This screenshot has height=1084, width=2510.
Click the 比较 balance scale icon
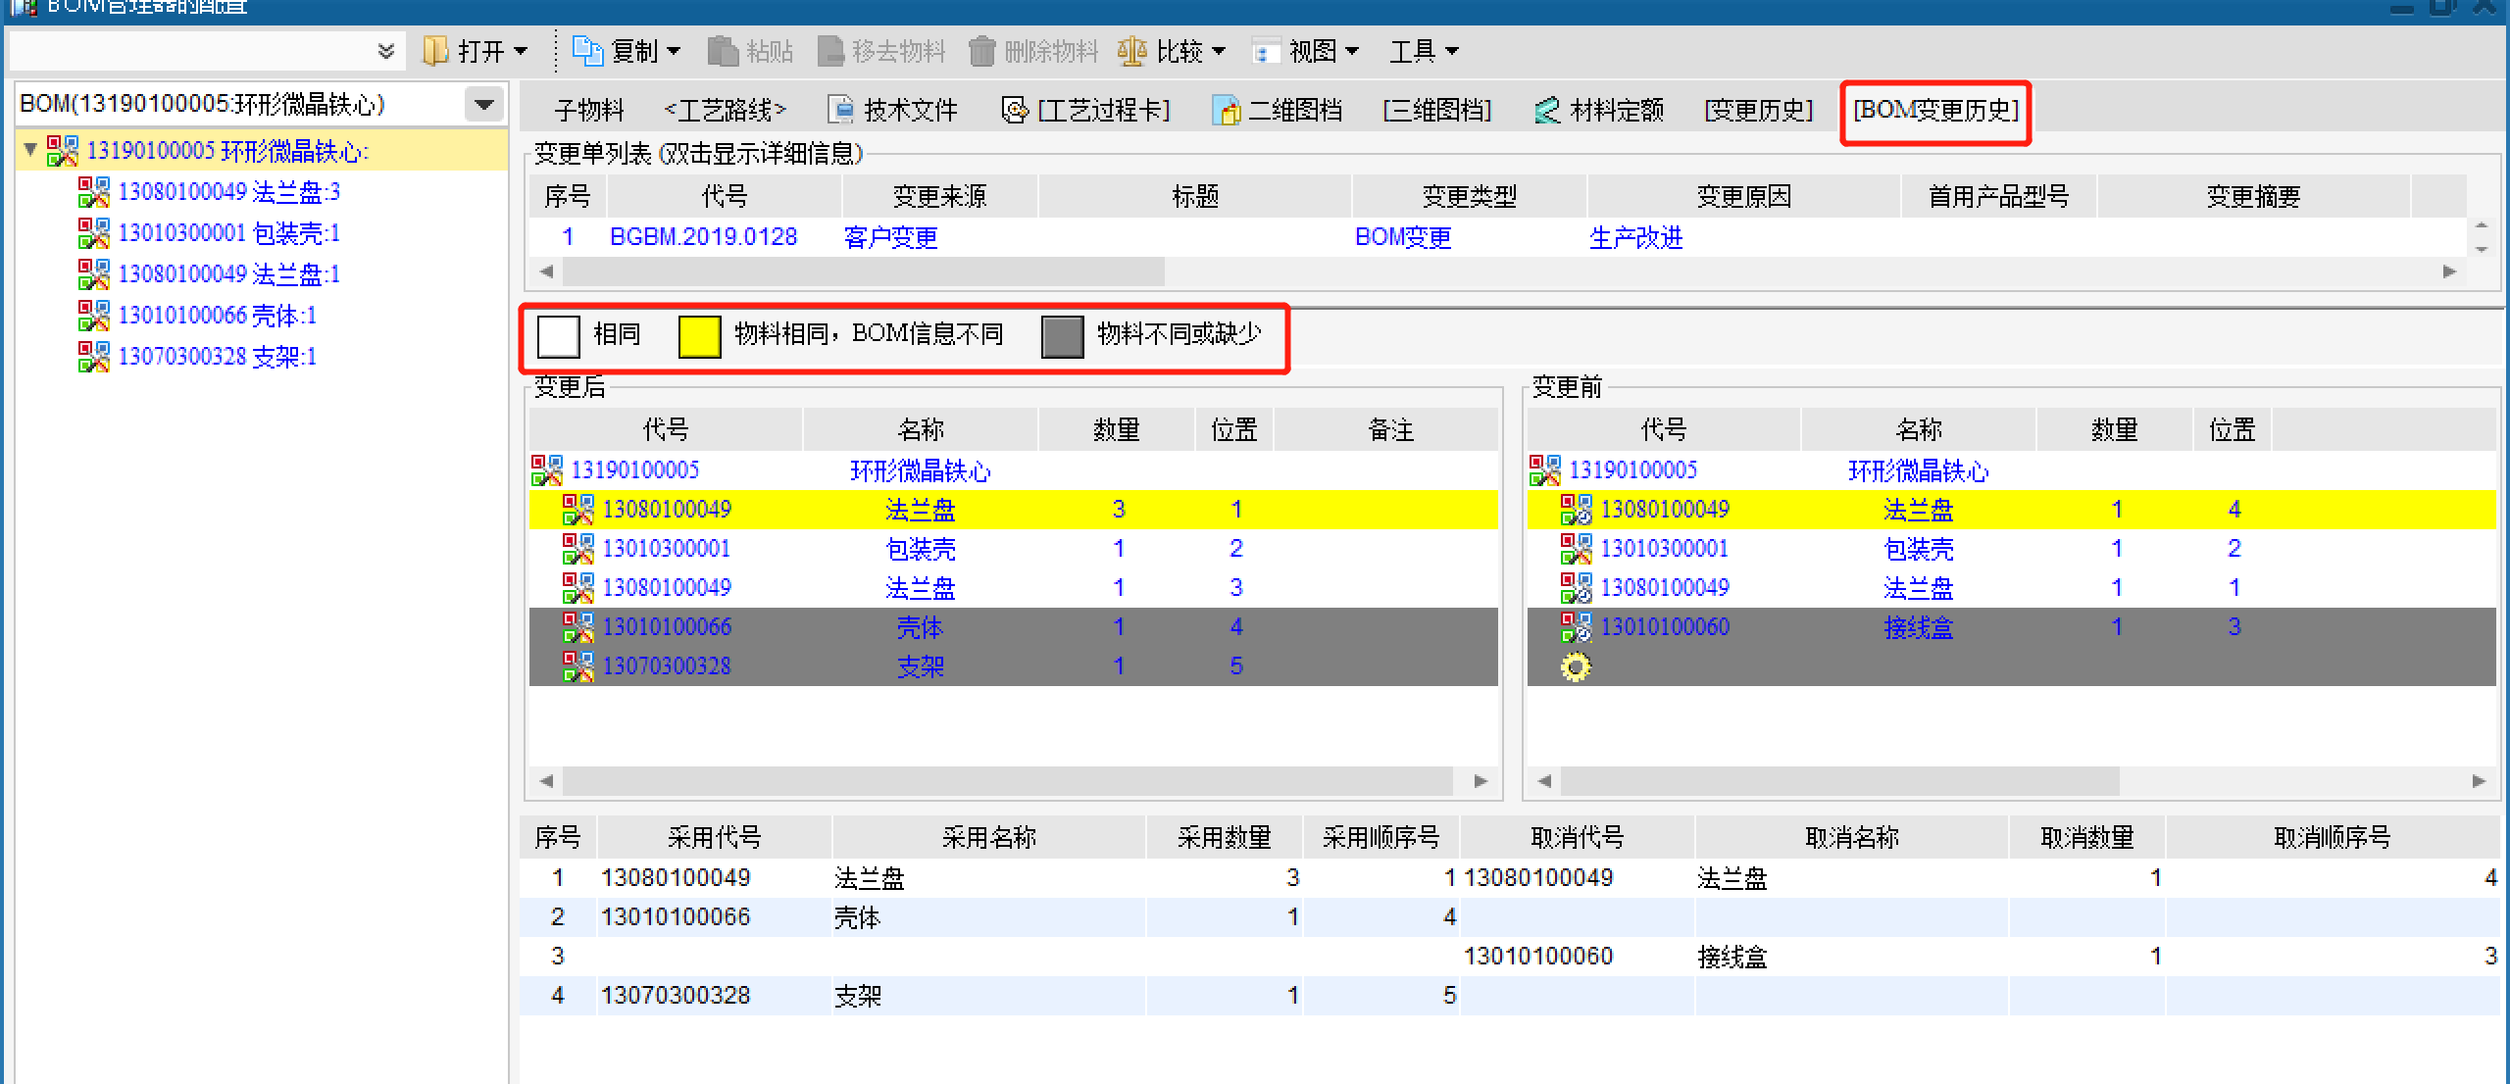1131,50
